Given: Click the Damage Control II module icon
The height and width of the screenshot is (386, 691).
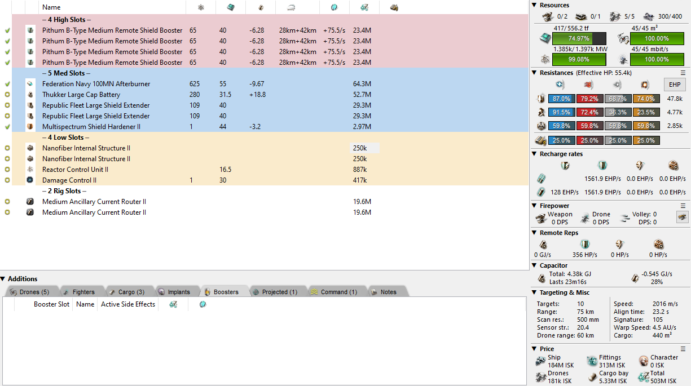Looking at the screenshot, I should 30,180.
